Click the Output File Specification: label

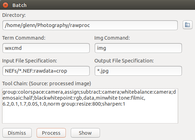point(124,61)
